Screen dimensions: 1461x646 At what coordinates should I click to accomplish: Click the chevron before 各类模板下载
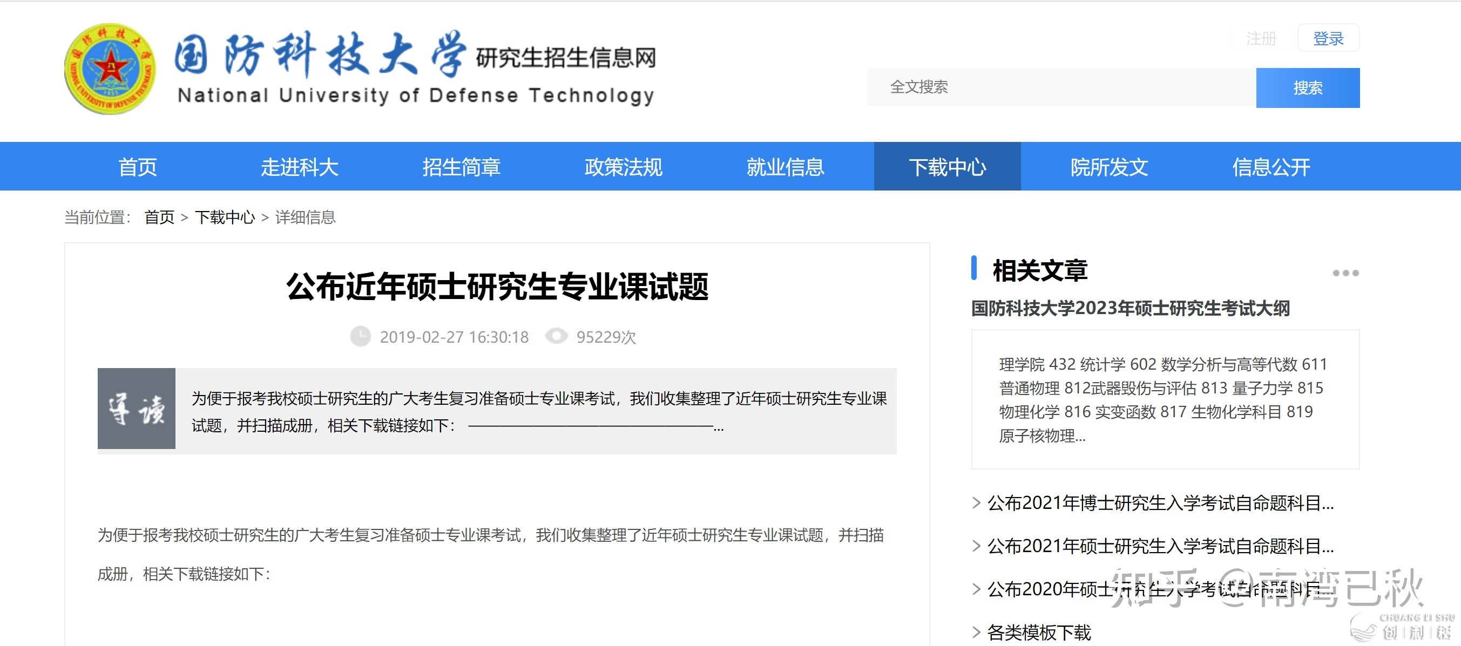tap(976, 632)
